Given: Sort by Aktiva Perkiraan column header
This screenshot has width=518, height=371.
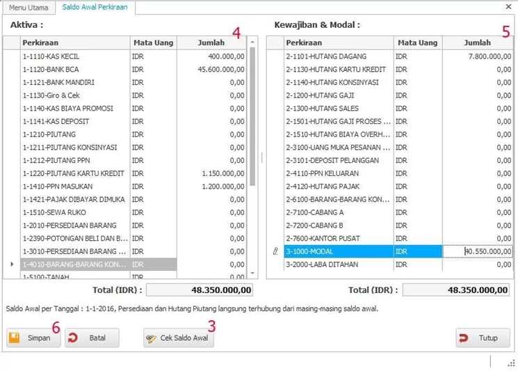Looking at the screenshot, I should 75,43.
